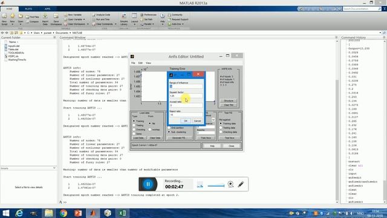Adjust the recorder volume slider
The image size is (387, 218).
(x=216, y=186)
